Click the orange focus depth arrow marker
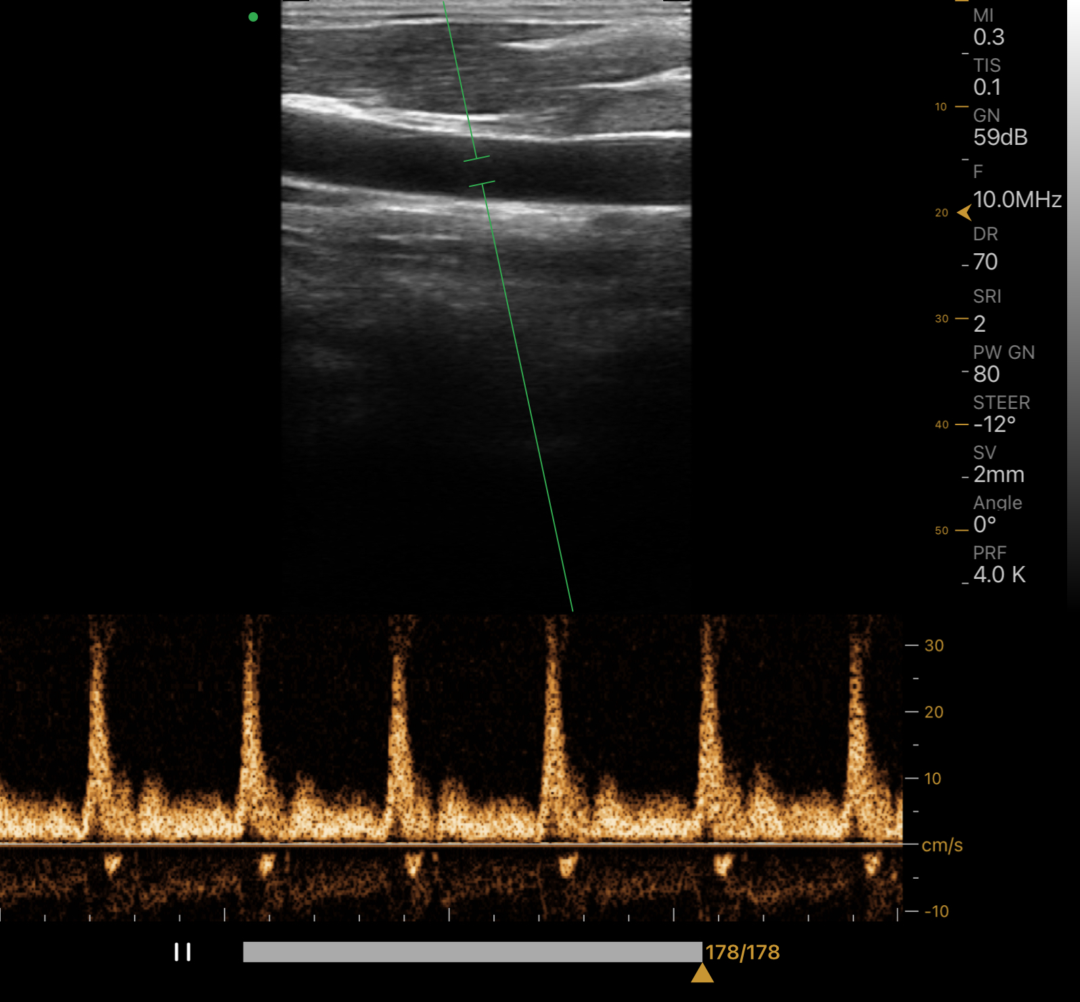Screen dimensions: 1080x1002 click(964, 213)
